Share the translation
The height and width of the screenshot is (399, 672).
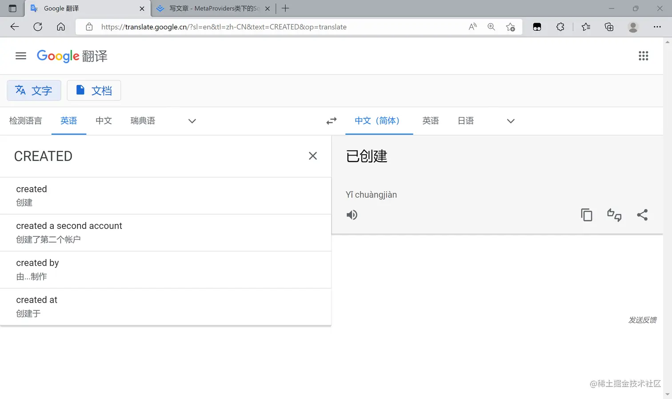click(642, 215)
